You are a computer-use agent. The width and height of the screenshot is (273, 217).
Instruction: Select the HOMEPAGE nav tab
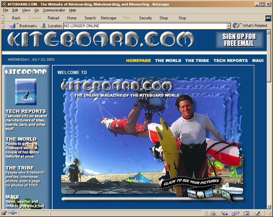click(x=138, y=61)
